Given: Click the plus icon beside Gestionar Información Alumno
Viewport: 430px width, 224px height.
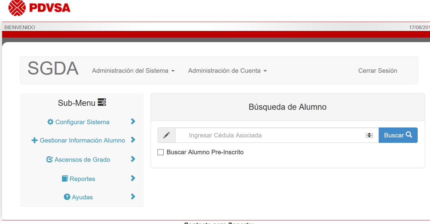Looking at the screenshot, I should (x=35, y=140).
